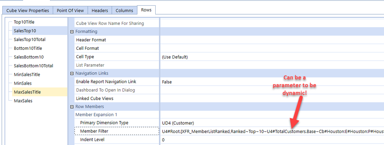
Task: Select MinSales row item
Action: tap(23, 83)
